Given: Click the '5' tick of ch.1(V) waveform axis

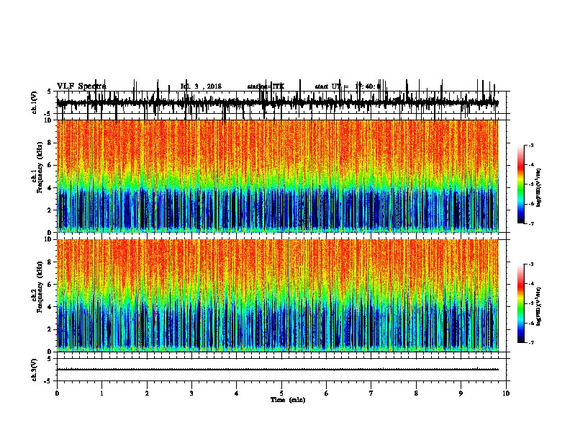Looking at the screenshot, I should click(x=50, y=92).
